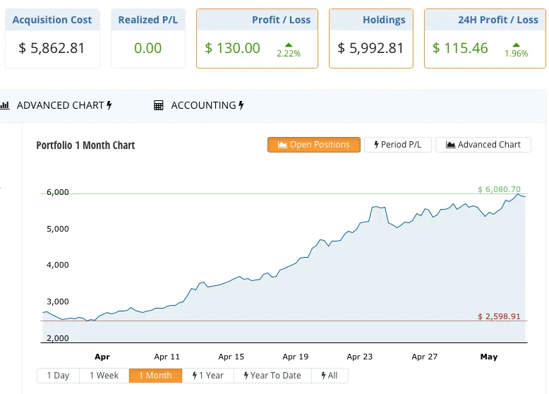Click the lightning icon on Year To Date
The width and height of the screenshot is (549, 394).
(x=246, y=376)
